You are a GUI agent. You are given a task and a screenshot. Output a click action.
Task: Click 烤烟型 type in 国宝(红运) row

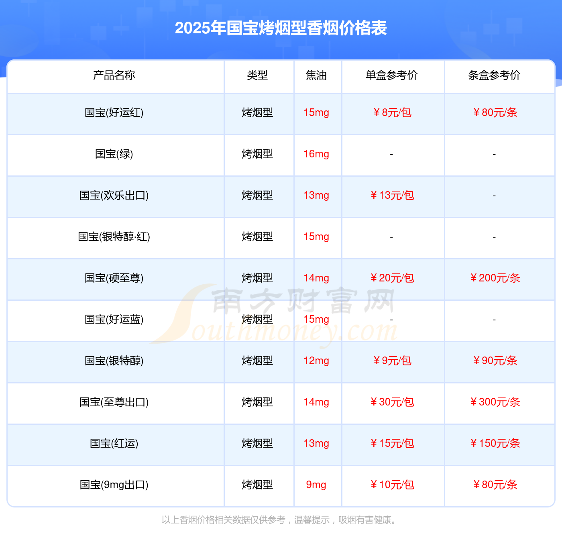tap(257, 444)
